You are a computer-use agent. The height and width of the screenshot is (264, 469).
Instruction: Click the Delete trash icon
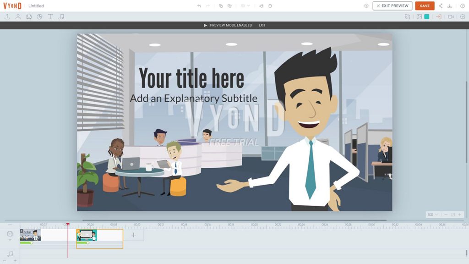click(x=270, y=5)
